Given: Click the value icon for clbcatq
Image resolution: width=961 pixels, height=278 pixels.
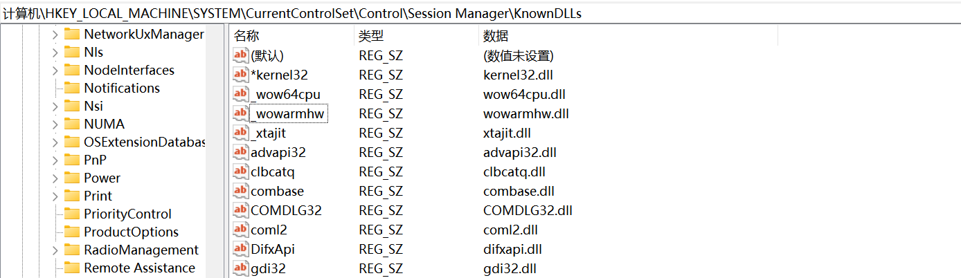Looking at the screenshot, I should 241,172.
